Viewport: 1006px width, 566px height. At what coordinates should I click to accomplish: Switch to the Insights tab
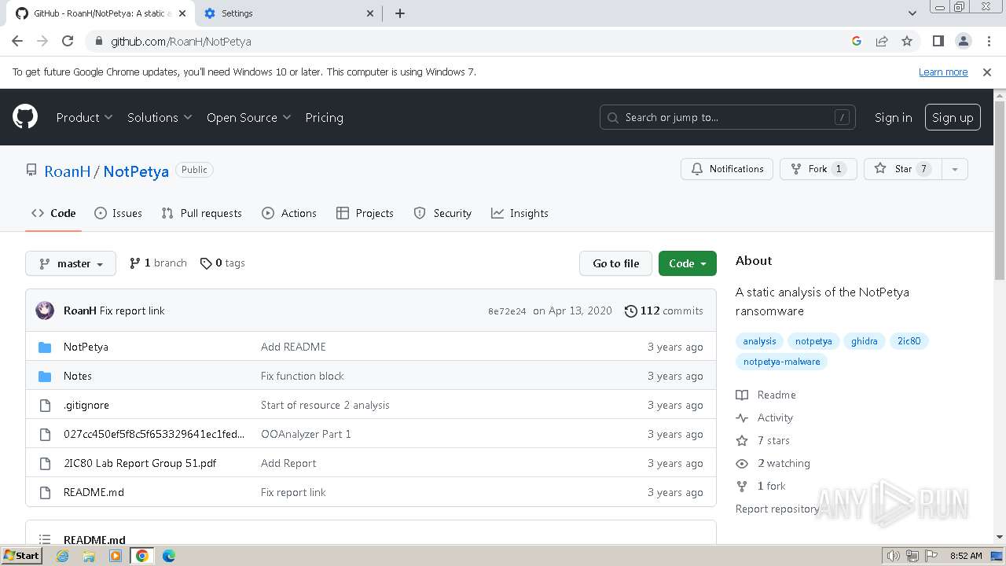(520, 213)
